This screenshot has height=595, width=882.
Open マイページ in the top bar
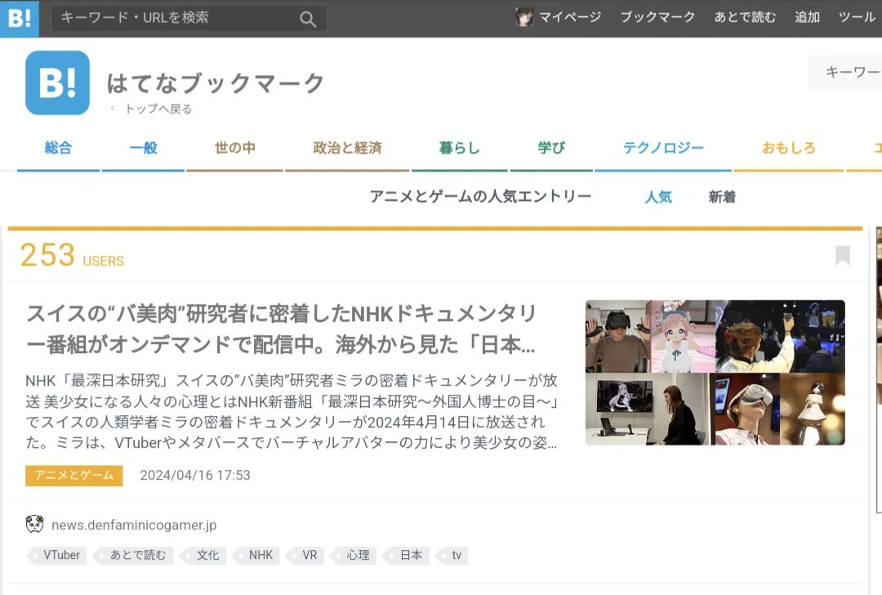coord(570,17)
